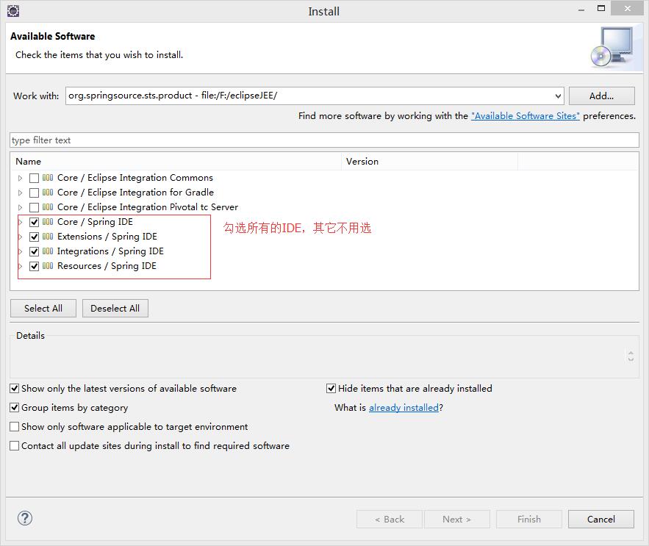The image size is (649, 546).
Task: Uncheck the Resources / Spring IDE checkbox
Action: click(x=35, y=266)
